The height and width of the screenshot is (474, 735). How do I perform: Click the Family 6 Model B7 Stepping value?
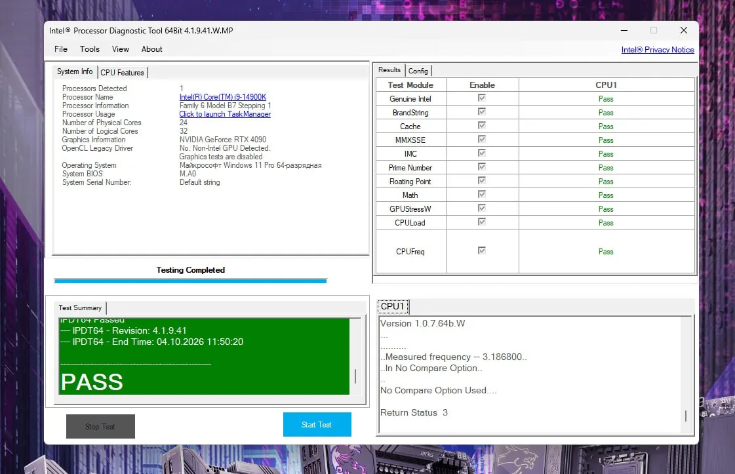pos(225,106)
